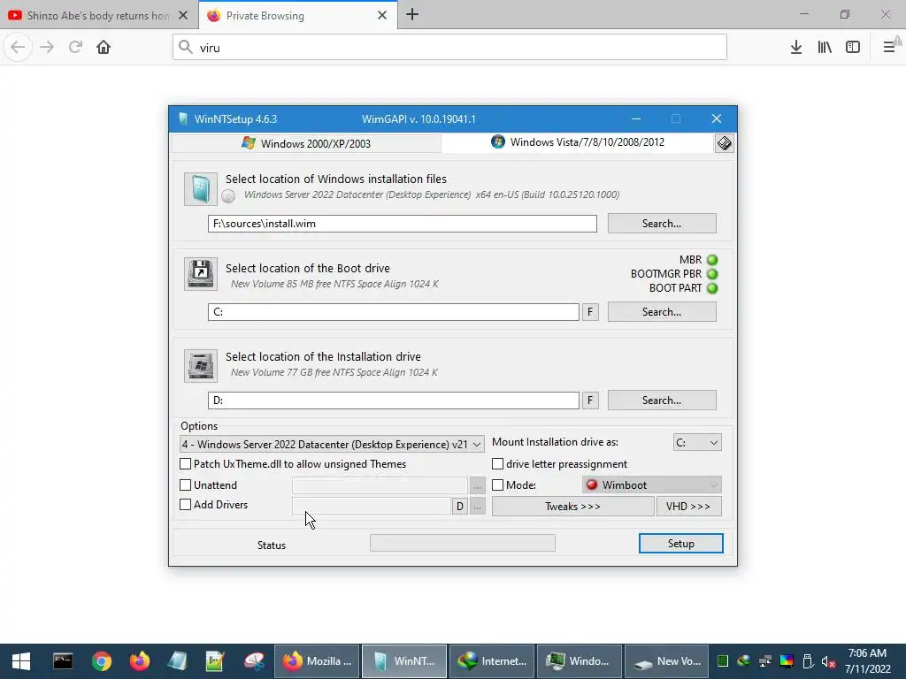Click the Setup button

click(x=680, y=544)
